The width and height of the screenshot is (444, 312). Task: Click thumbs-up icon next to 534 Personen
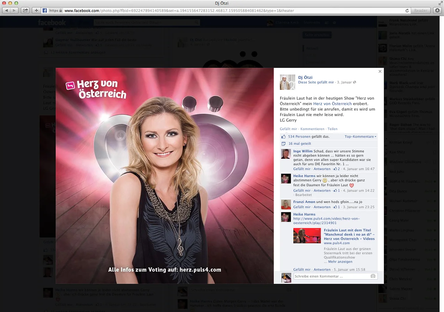283,137
